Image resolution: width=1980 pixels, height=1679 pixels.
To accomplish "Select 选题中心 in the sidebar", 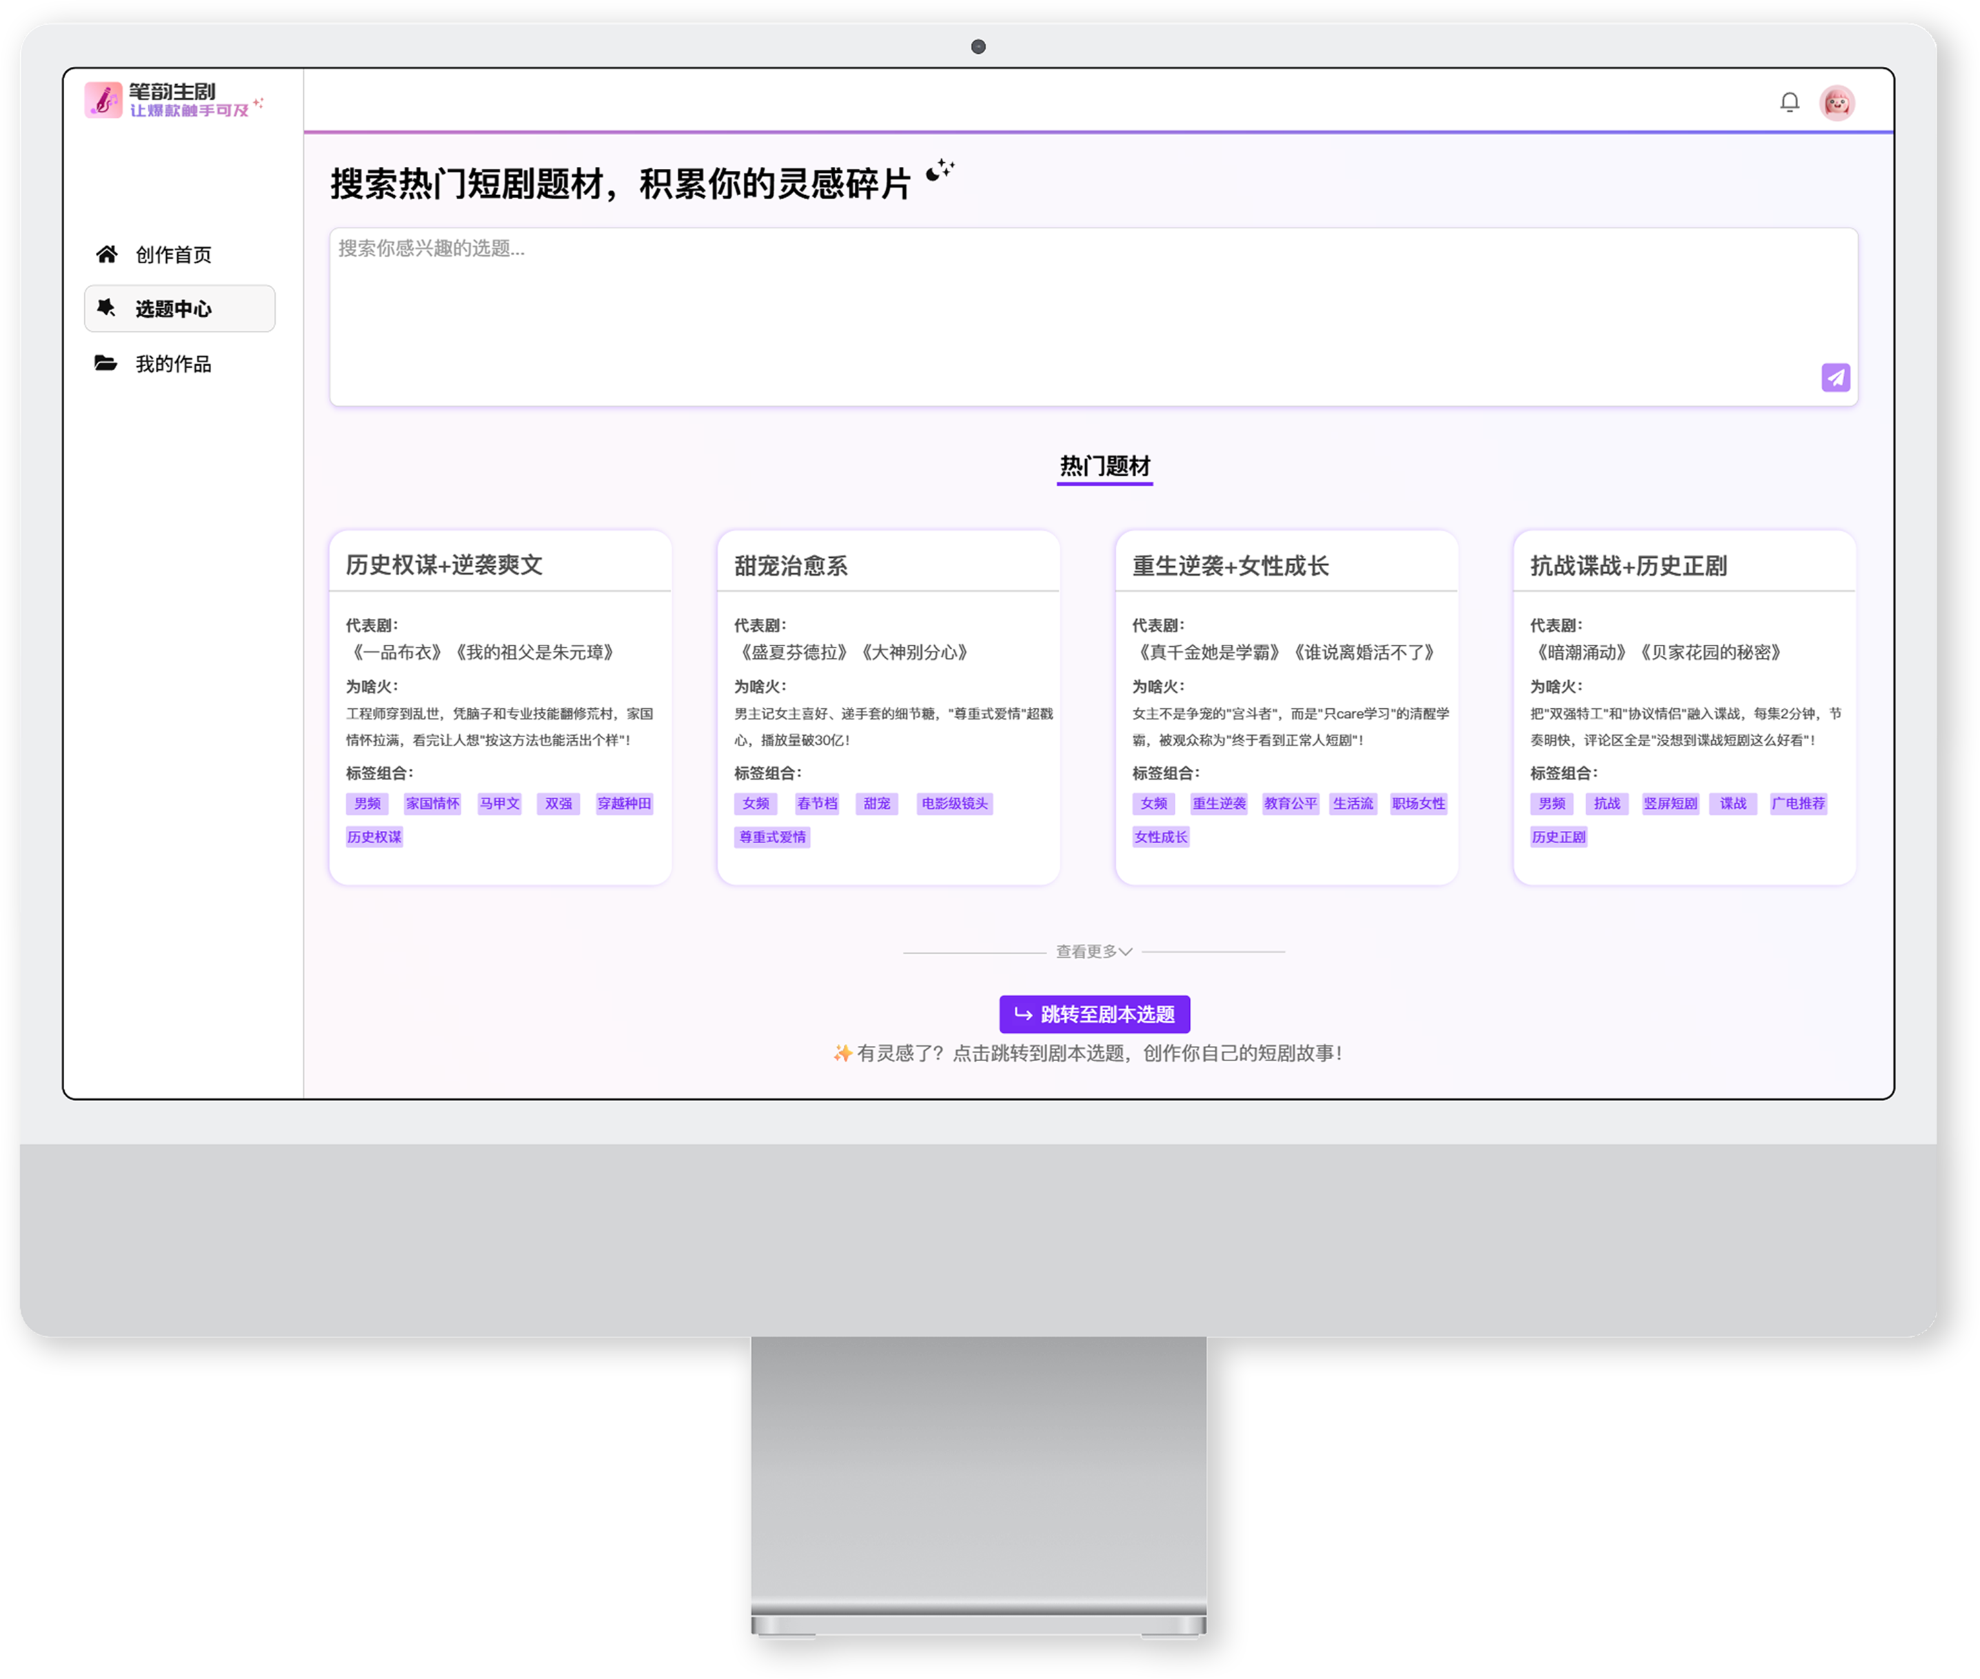I will (x=180, y=308).
